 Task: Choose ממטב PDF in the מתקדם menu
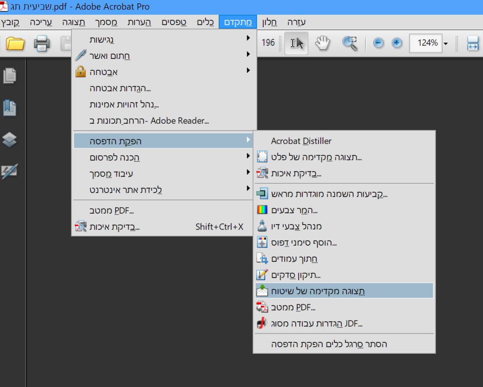point(163,211)
